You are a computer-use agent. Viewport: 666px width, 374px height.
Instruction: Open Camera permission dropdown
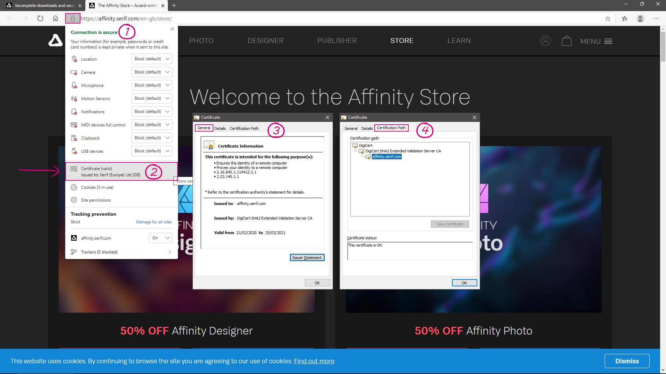tap(152, 72)
